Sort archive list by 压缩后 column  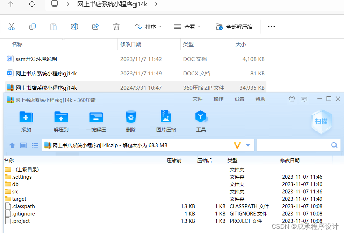[205, 160]
